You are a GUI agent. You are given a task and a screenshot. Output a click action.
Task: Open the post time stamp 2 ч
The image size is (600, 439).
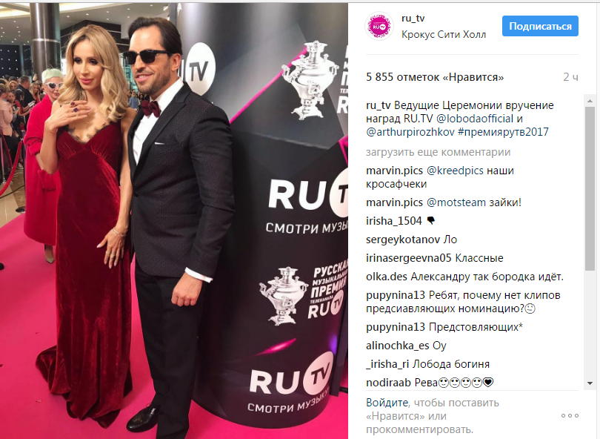pos(570,77)
